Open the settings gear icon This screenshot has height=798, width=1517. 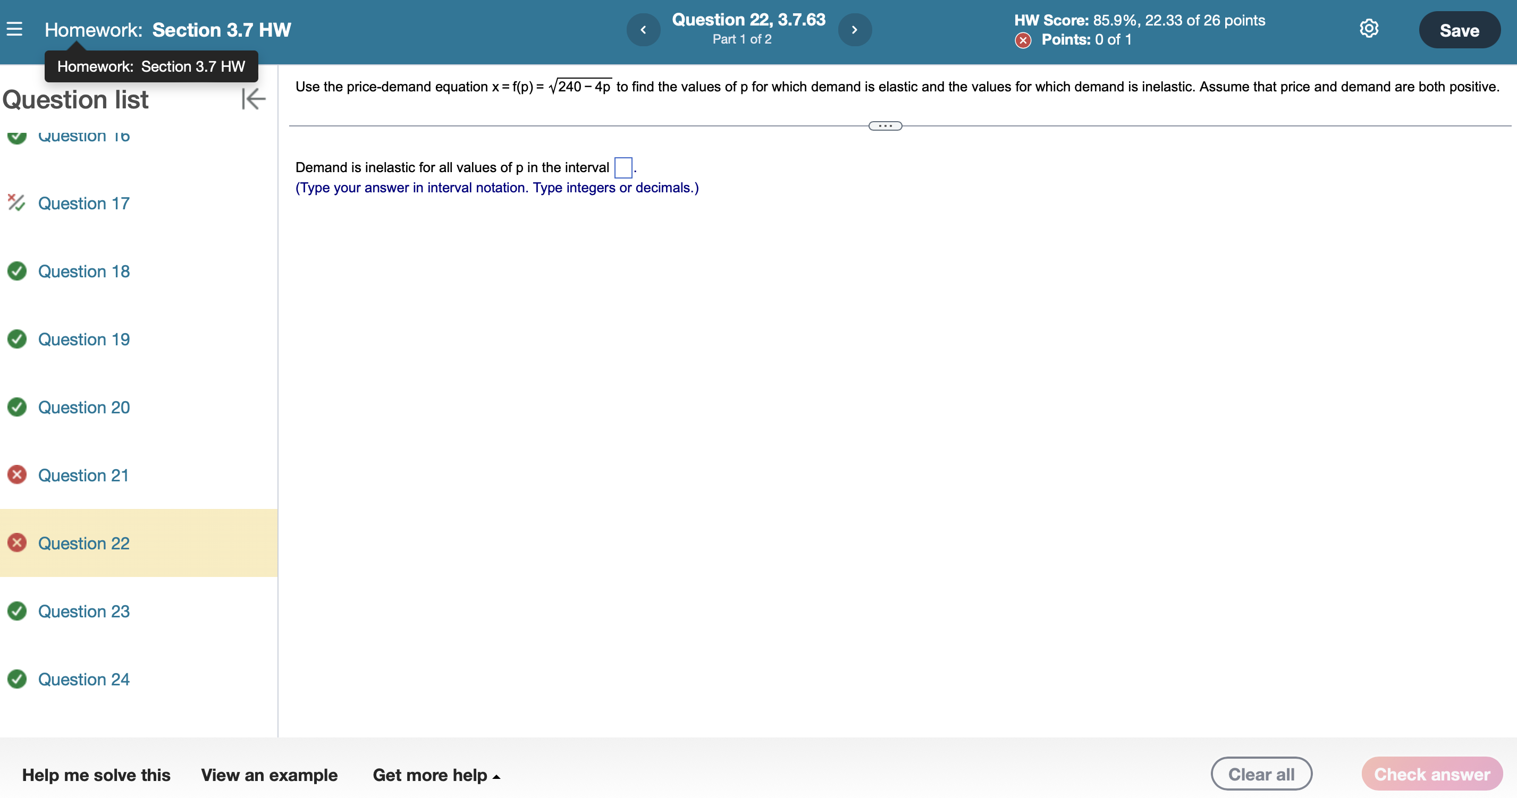click(1369, 29)
